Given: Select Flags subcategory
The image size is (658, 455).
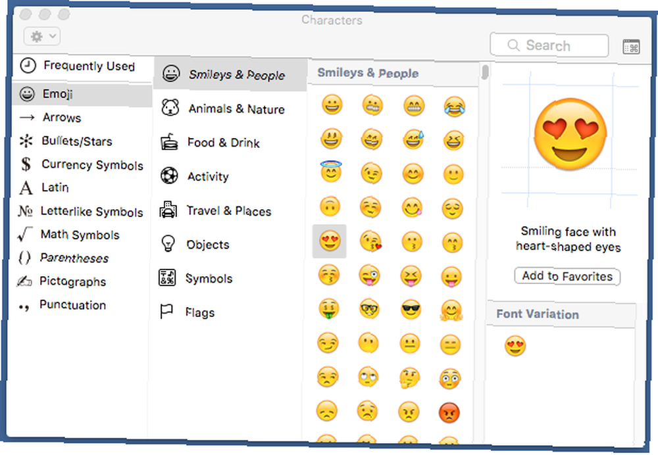Looking at the screenshot, I should pyautogui.click(x=187, y=312).
